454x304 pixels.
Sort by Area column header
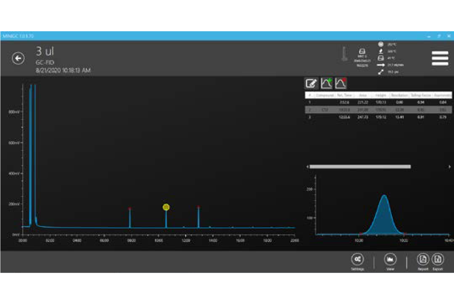(x=363, y=95)
